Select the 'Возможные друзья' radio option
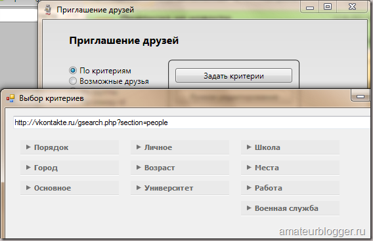 [73, 81]
